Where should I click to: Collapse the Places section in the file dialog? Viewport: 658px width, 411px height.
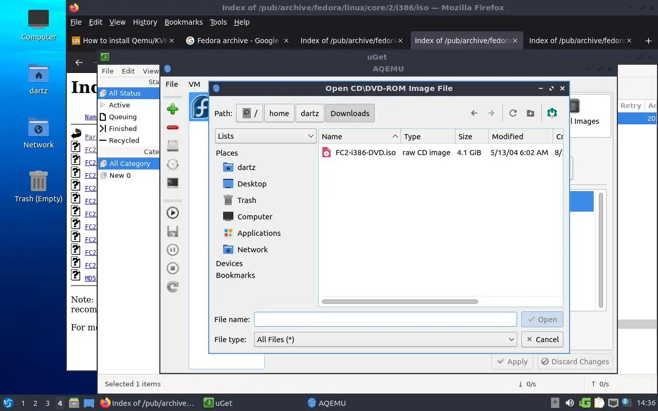[227, 153]
